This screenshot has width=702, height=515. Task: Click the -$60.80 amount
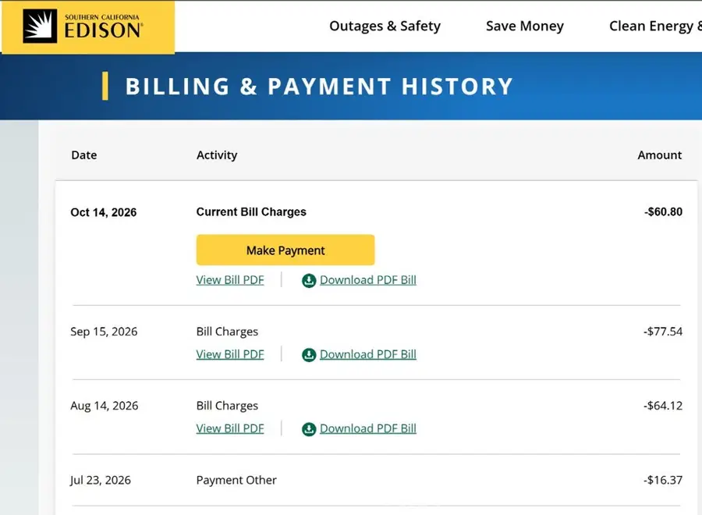[663, 211]
